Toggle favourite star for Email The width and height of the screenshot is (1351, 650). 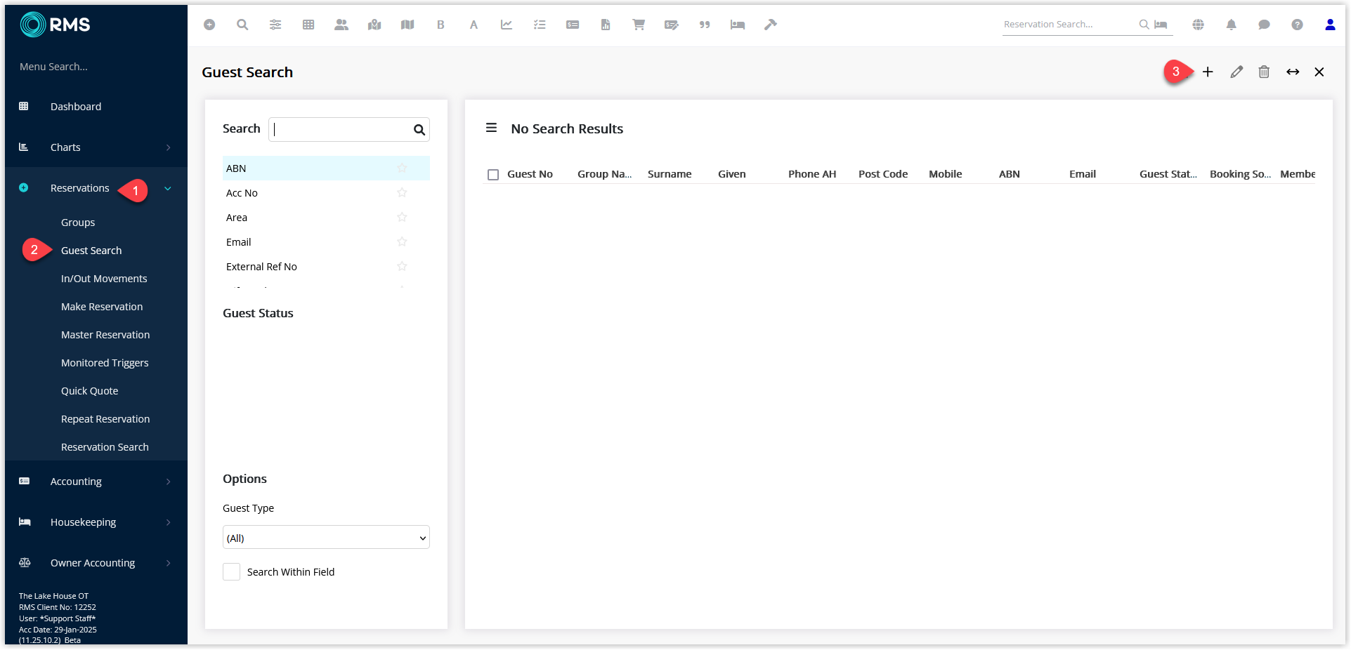tap(402, 241)
